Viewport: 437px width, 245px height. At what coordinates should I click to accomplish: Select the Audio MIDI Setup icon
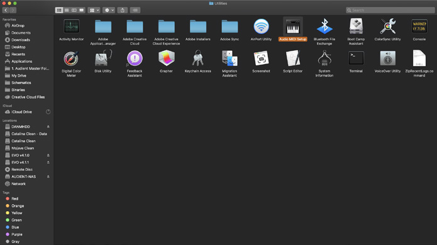click(293, 26)
